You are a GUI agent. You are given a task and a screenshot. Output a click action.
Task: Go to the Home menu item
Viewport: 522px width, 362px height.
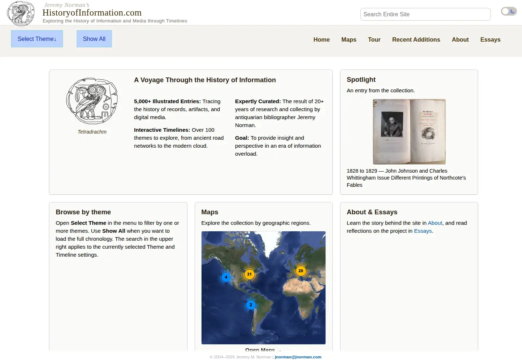322,39
